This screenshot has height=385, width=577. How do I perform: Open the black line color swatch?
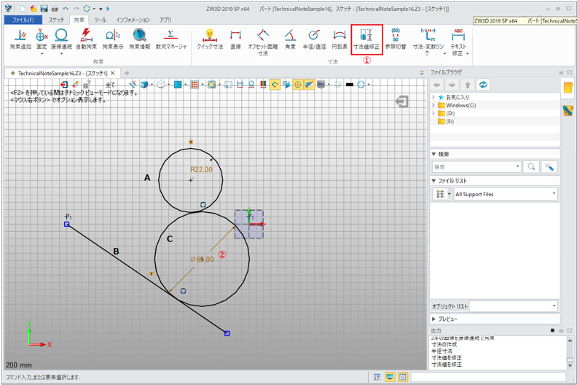pyautogui.click(x=350, y=85)
